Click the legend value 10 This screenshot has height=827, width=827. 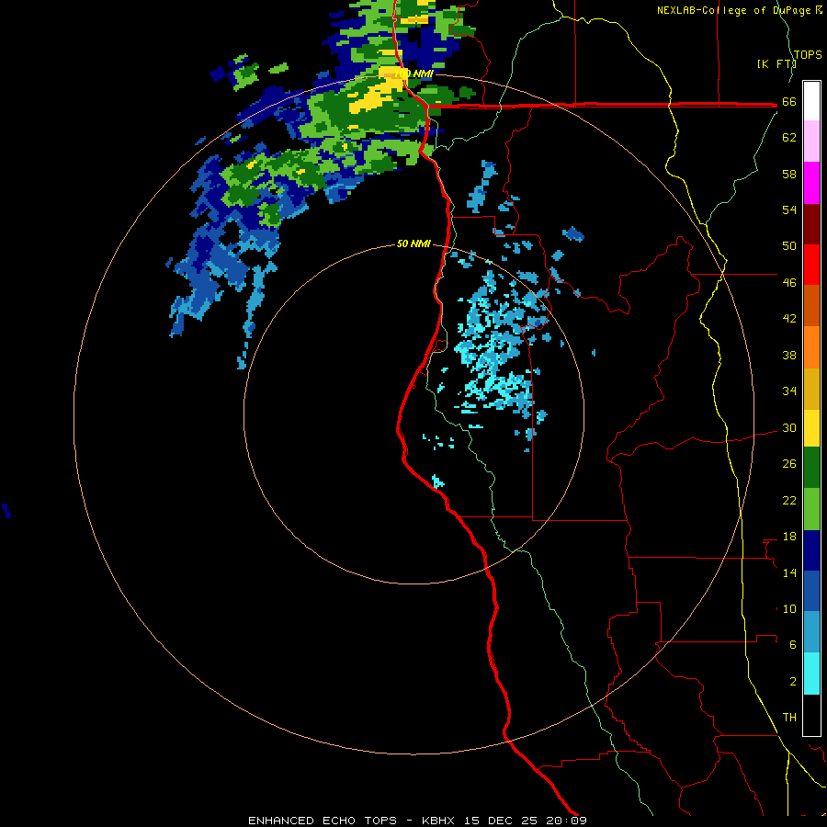[x=789, y=608]
